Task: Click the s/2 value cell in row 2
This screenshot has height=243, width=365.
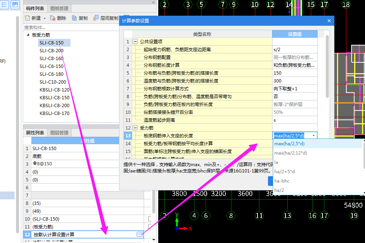Action: click(295, 50)
